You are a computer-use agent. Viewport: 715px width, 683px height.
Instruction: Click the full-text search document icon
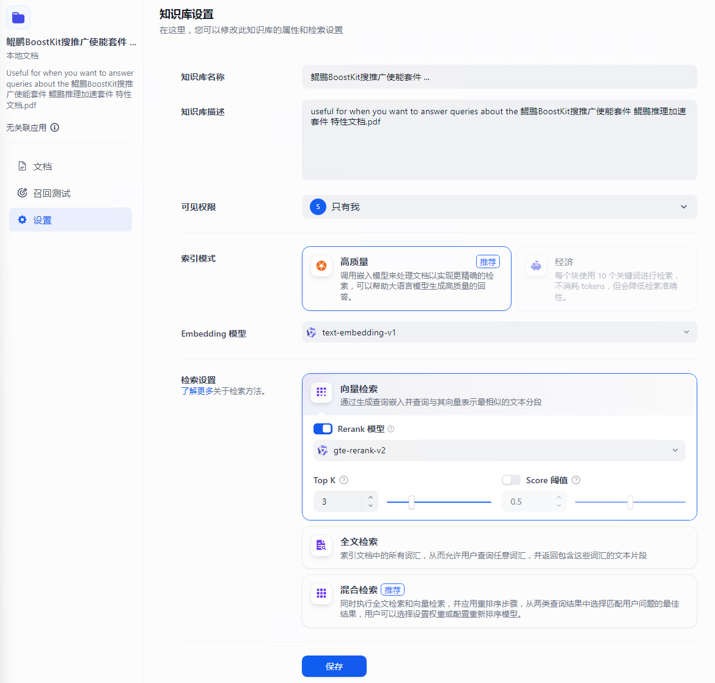coord(321,546)
